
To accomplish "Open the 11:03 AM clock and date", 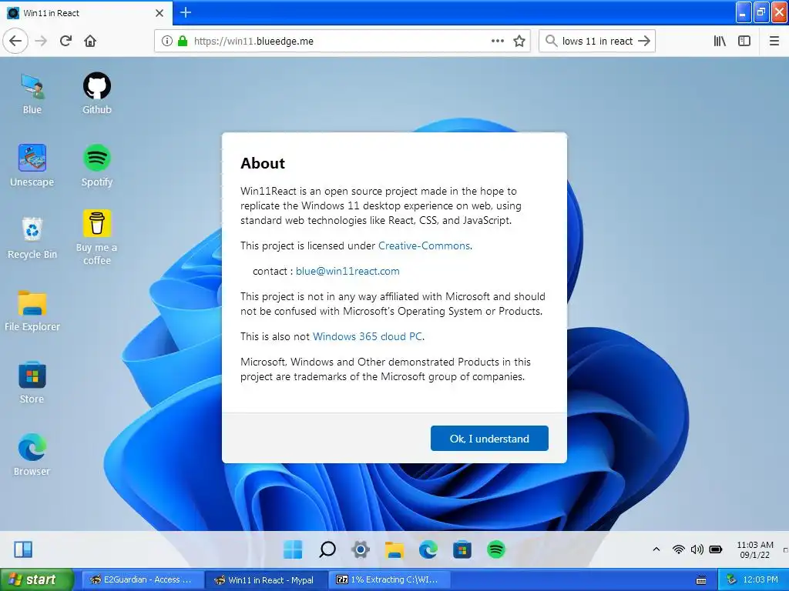I will (755, 549).
